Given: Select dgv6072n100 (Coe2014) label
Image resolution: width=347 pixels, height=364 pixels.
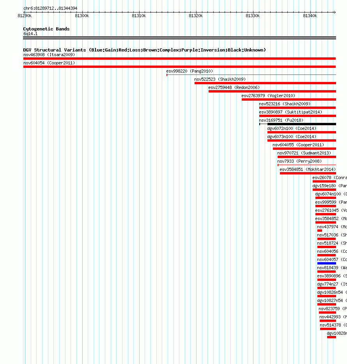Looking at the screenshot, I should coord(292,129).
